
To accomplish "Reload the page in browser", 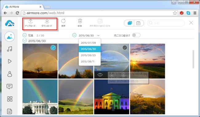I will coord(17,13).
